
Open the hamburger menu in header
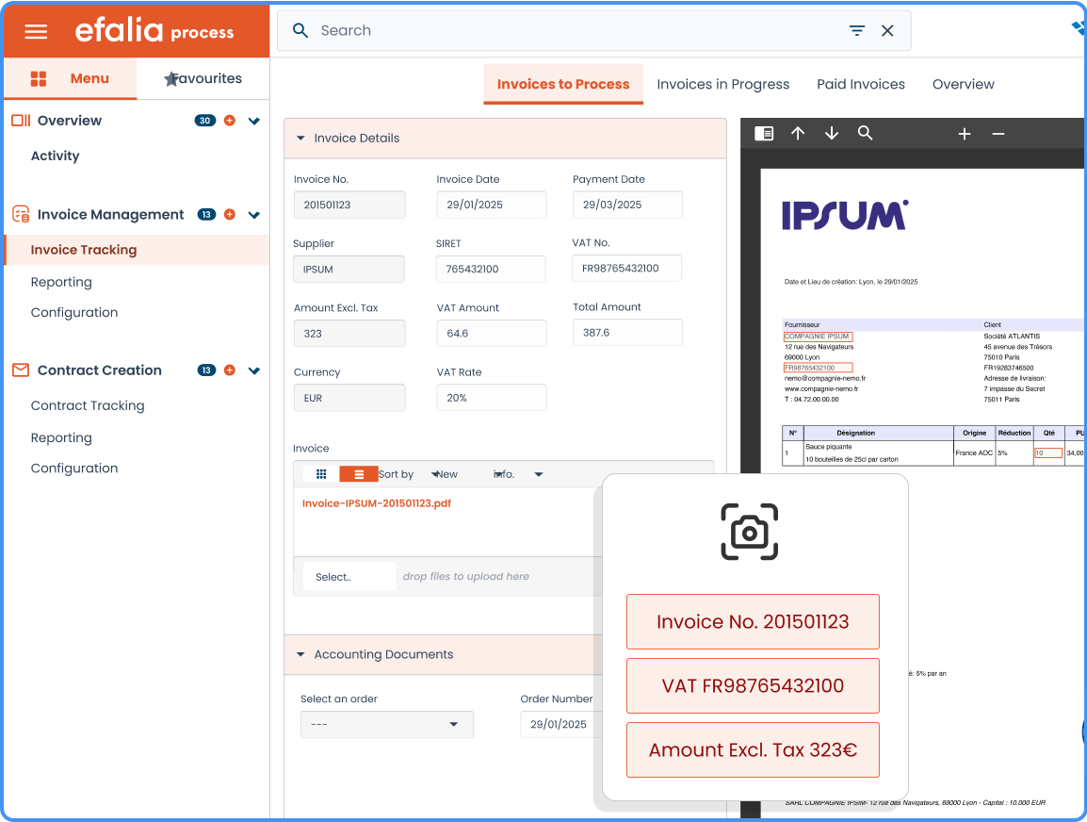[x=36, y=31]
